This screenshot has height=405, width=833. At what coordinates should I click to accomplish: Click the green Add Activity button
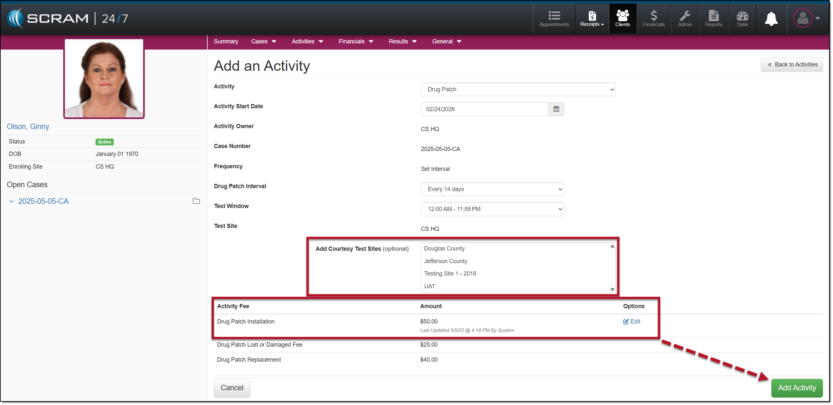(x=796, y=388)
